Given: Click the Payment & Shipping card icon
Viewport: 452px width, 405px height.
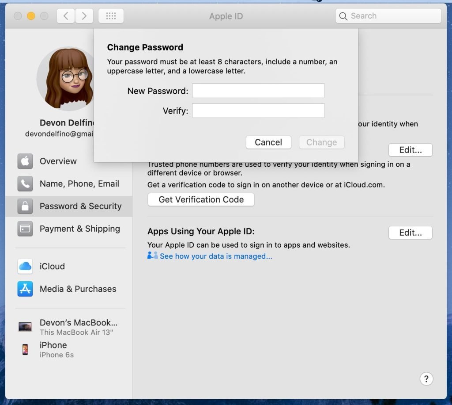Looking at the screenshot, I should 25,229.
